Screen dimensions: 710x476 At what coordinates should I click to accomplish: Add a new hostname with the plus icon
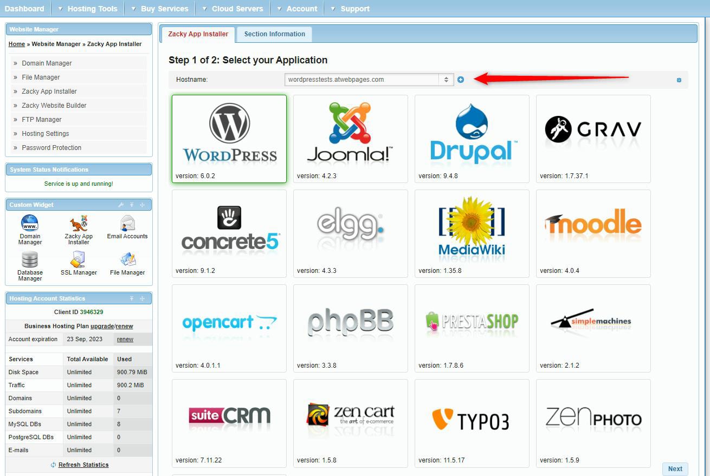[460, 79]
